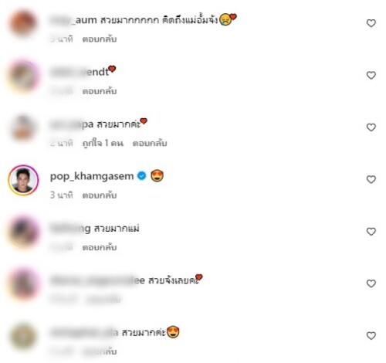Open pop_khamgasem's profile picture

point(23,180)
